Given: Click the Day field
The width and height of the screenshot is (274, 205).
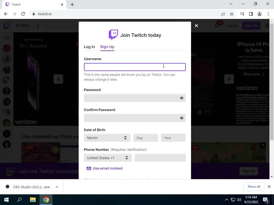Looking at the screenshot, I should pos(146,138).
